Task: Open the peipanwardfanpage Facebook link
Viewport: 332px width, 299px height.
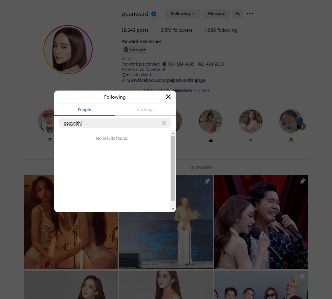Action: point(166,80)
